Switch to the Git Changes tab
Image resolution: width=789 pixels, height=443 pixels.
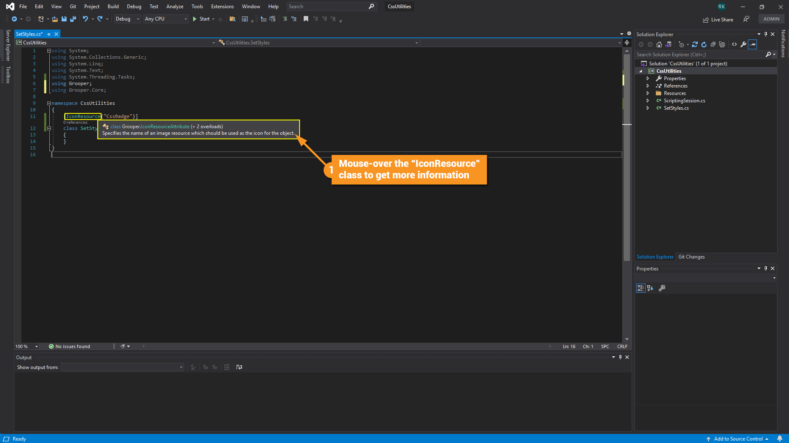[x=691, y=257]
